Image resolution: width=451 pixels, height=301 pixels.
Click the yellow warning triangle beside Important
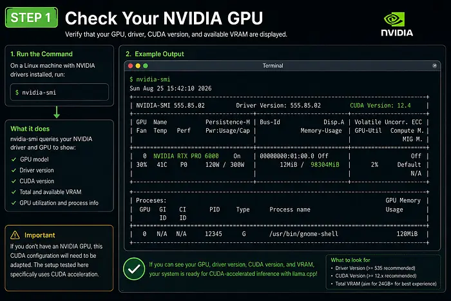[15, 235]
